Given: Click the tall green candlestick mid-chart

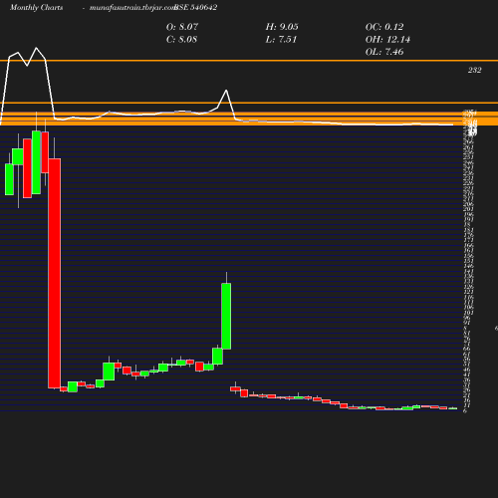Looking at the screenshot, I should coord(226,316).
